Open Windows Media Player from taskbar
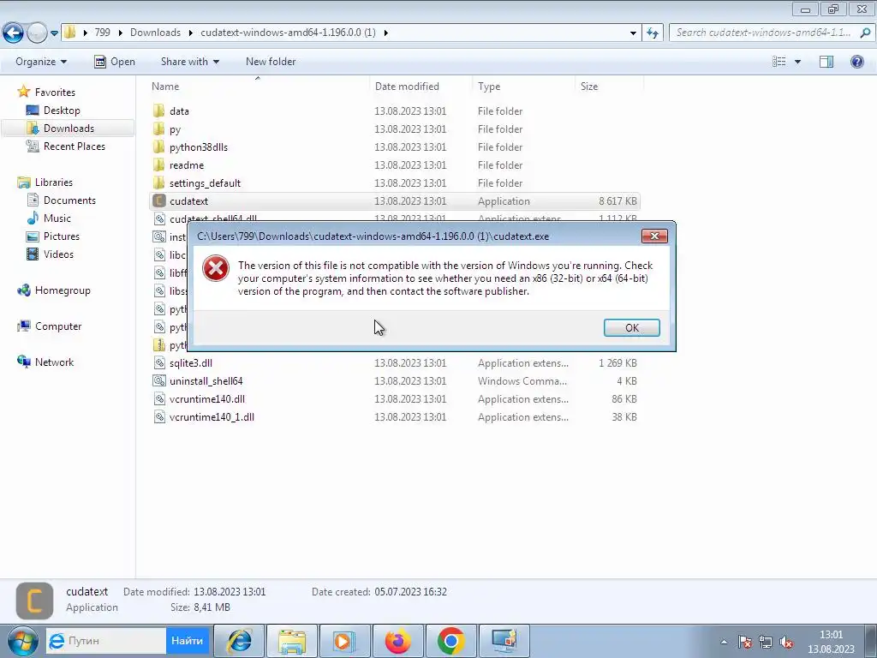The height and width of the screenshot is (658, 877). click(x=344, y=641)
